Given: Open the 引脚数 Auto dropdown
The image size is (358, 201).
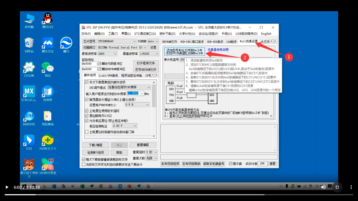Looking at the screenshot, I should (153, 41).
